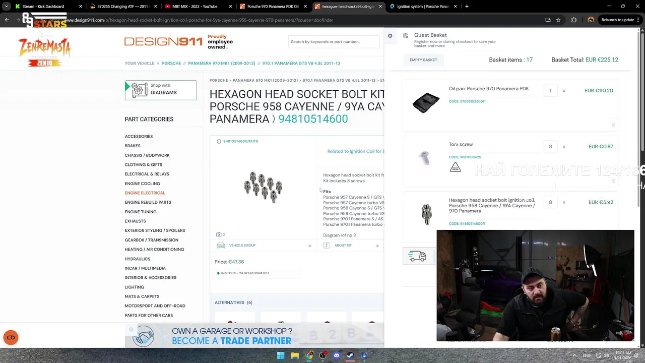Edit the quantity field for Torx screw
This screenshot has height=363, width=645.
(x=550, y=147)
